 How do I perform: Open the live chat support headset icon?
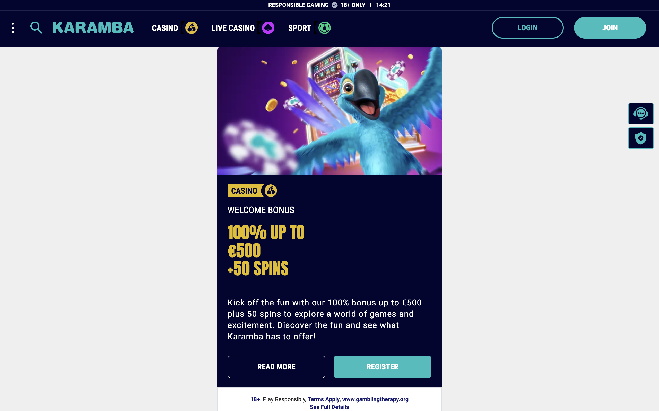(641, 113)
